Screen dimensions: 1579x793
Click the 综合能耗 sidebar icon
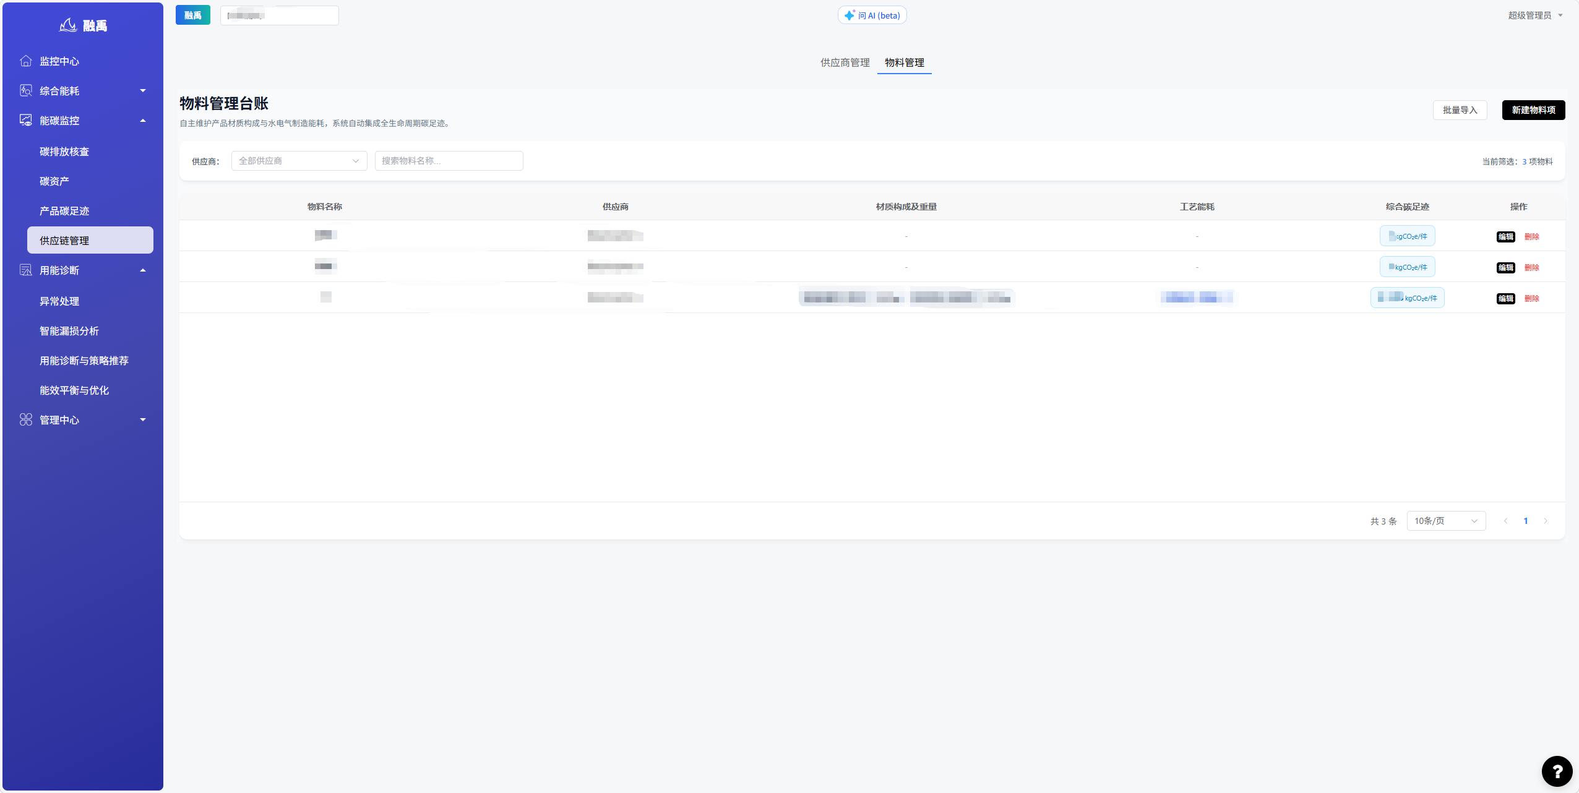[x=26, y=90]
